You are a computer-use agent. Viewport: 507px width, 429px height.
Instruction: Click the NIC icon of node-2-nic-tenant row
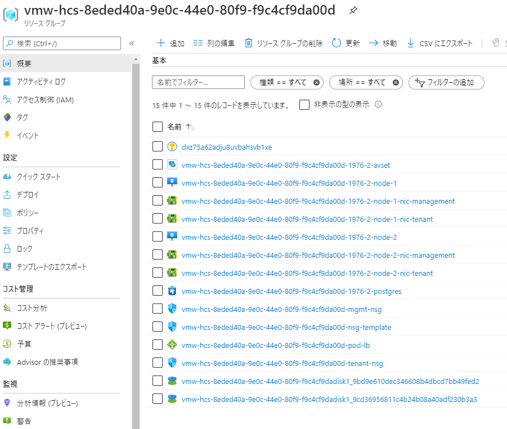172,272
